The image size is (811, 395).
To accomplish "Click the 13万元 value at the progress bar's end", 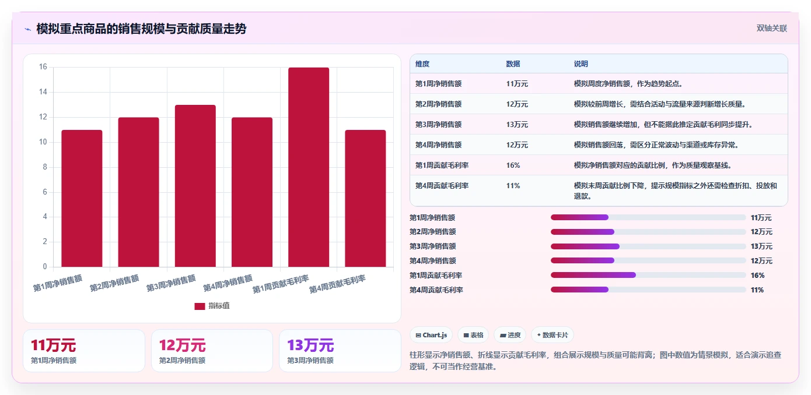I will (x=761, y=246).
